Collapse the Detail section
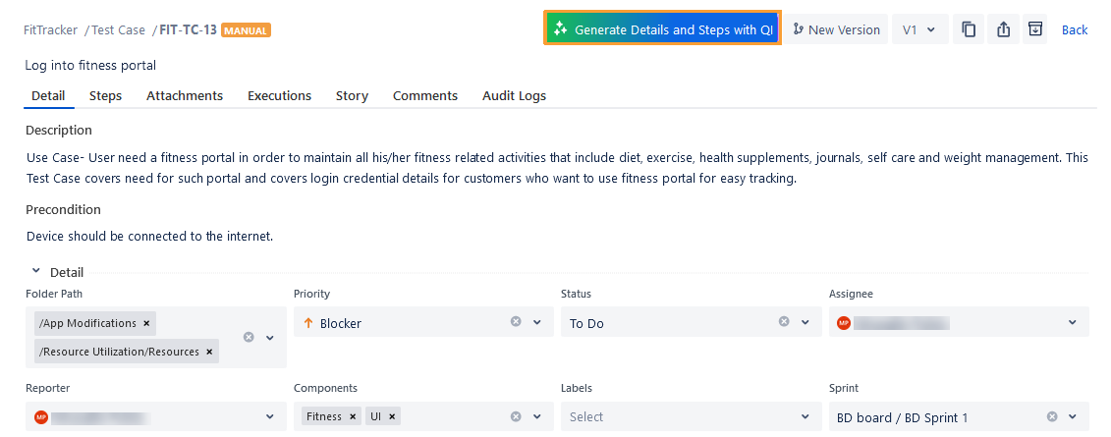The height and width of the screenshot is (437, 1111). click(x=36, y=271)
